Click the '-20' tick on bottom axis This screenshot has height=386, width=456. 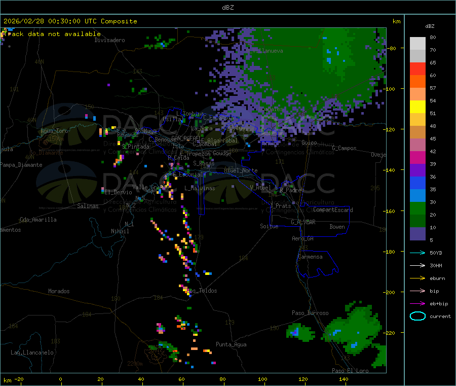tap(19, 379)
